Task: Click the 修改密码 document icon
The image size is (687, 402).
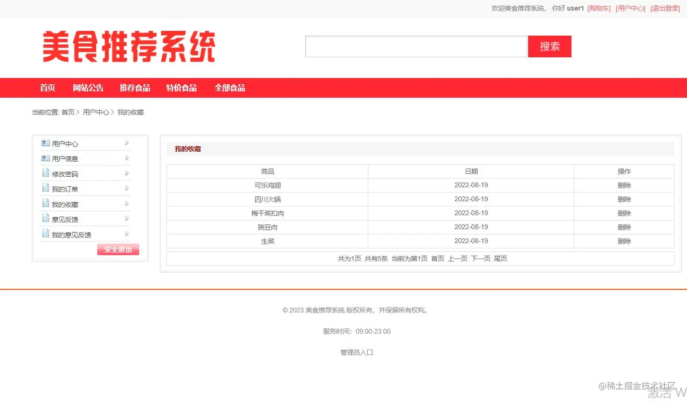Action: coord(46,173)
